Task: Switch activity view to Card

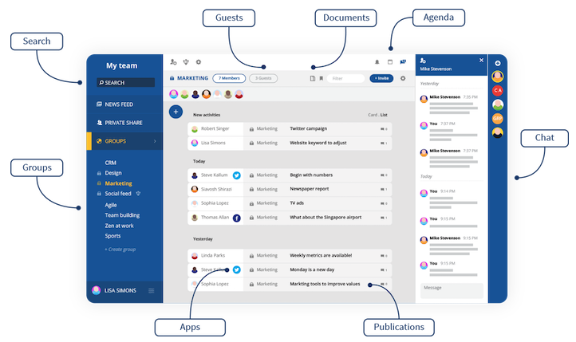Action: 373,115
